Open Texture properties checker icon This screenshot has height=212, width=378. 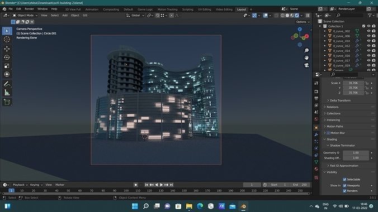tap(316, 177)
